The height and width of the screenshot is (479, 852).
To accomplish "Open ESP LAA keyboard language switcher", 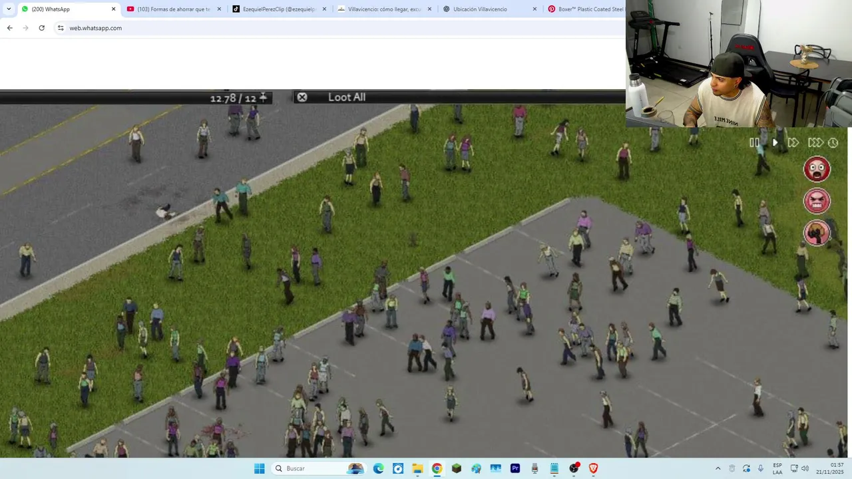I will click(777, 468).
